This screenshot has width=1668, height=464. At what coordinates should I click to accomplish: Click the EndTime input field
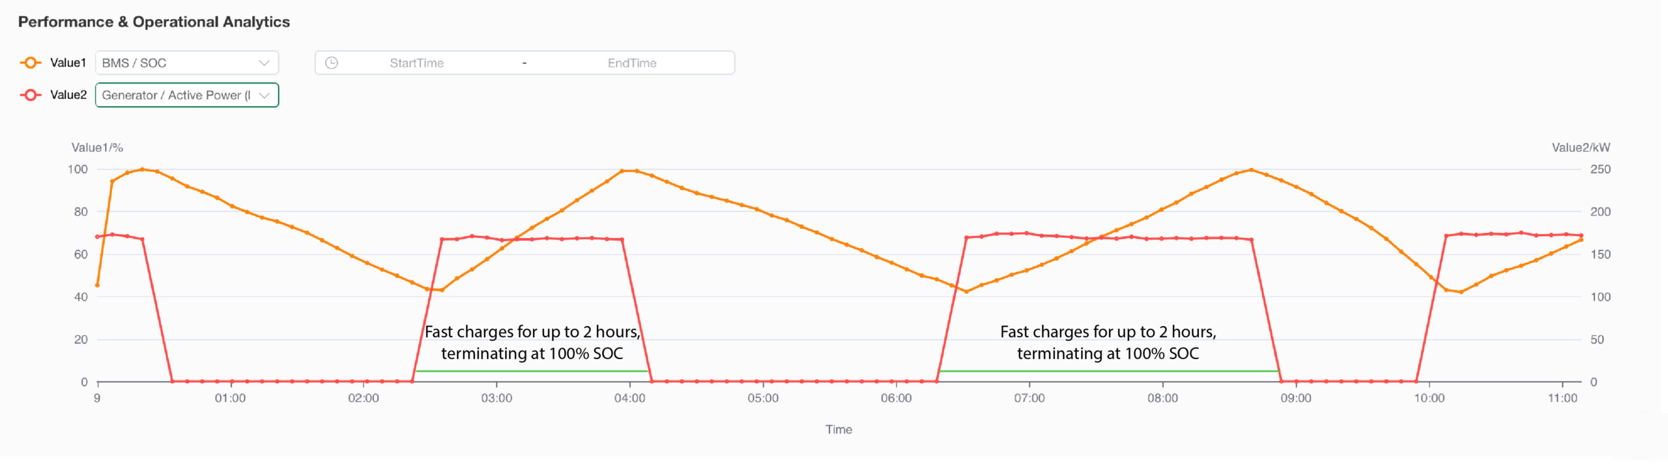pyautogui.click(x=631, y=63)
